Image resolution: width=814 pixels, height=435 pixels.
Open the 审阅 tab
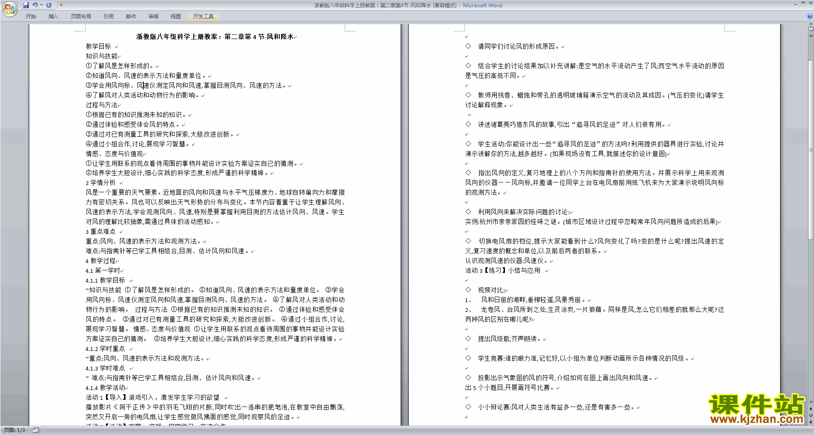click(153, 17)
